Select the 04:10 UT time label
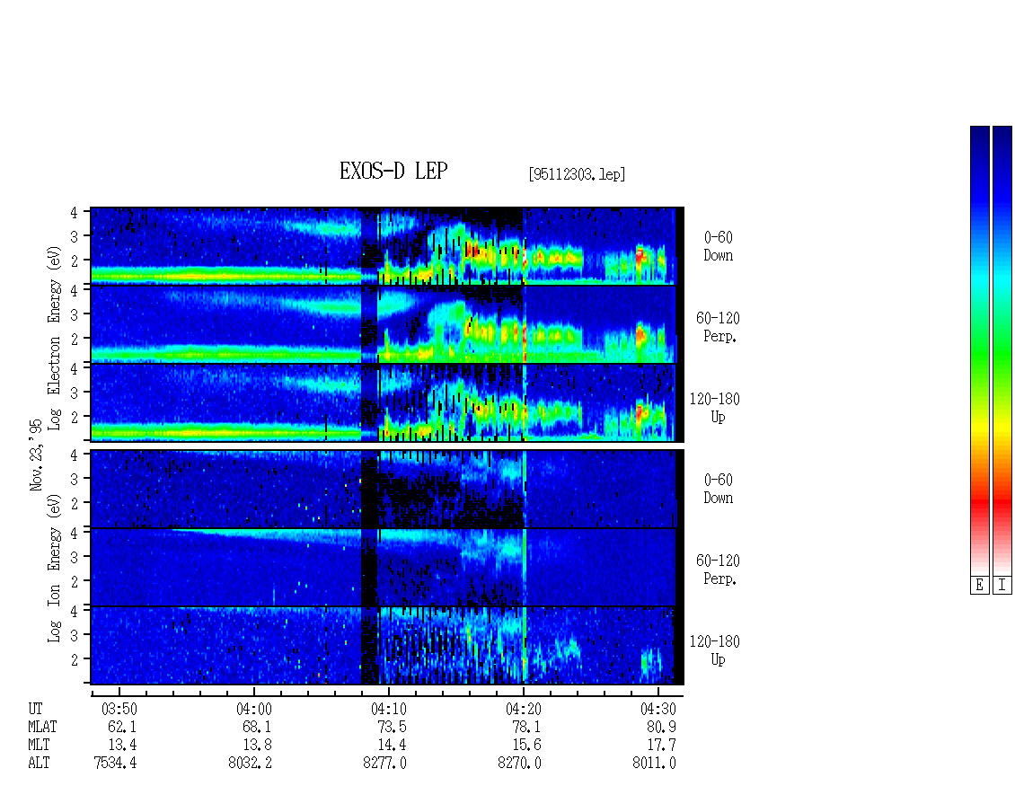The height and width of the screenshot is (786, 1015). (x=388, y=709)
